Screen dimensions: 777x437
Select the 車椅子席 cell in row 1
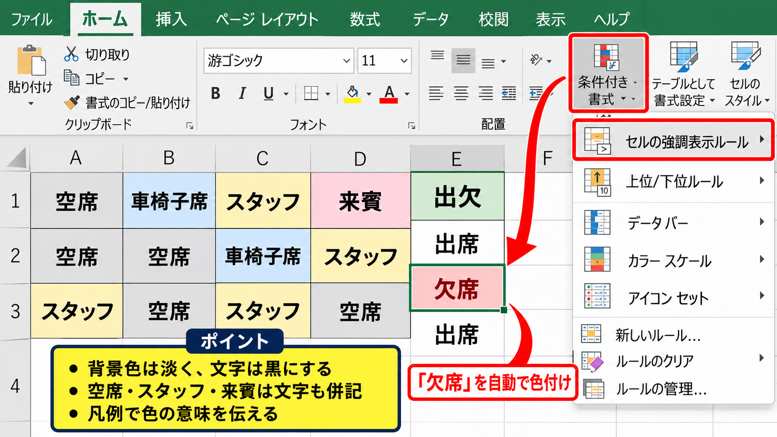pyautogui.click(x=169, y=201)
